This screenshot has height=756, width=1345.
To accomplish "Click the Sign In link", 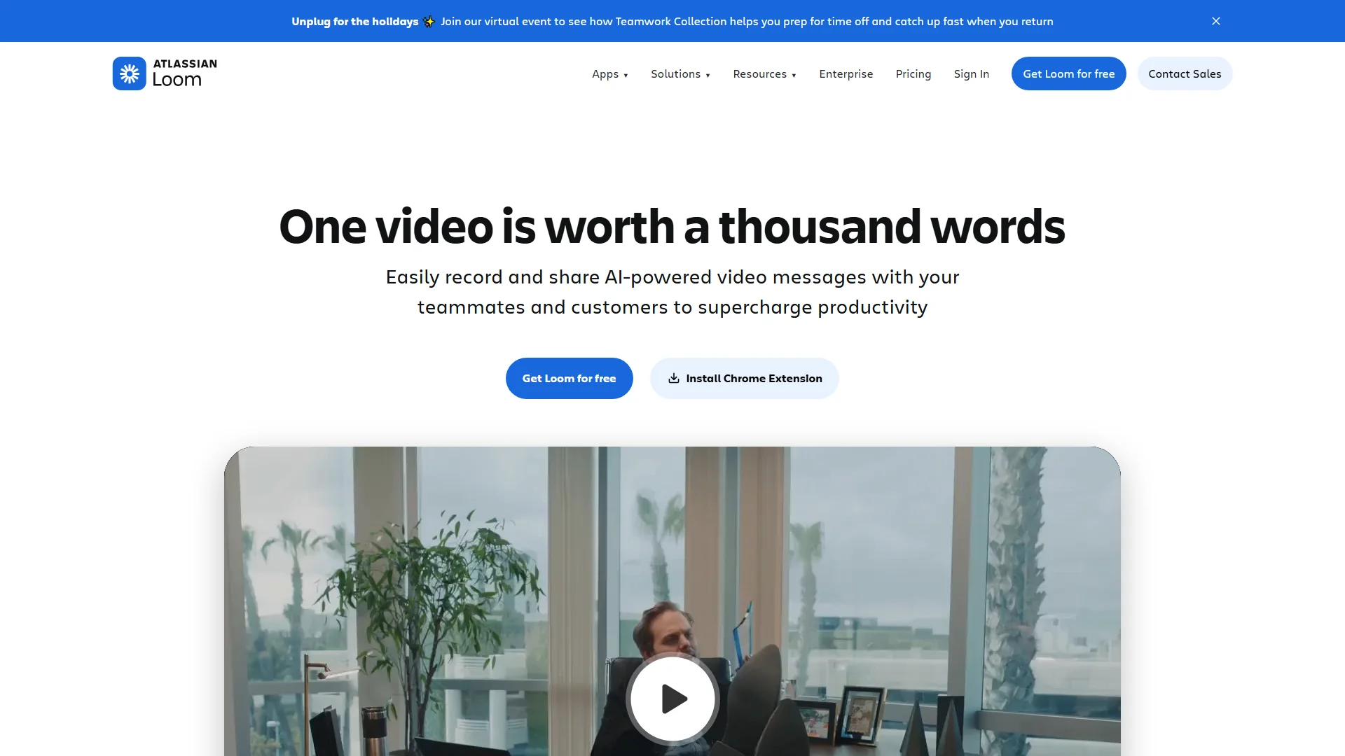I will 971,74.
